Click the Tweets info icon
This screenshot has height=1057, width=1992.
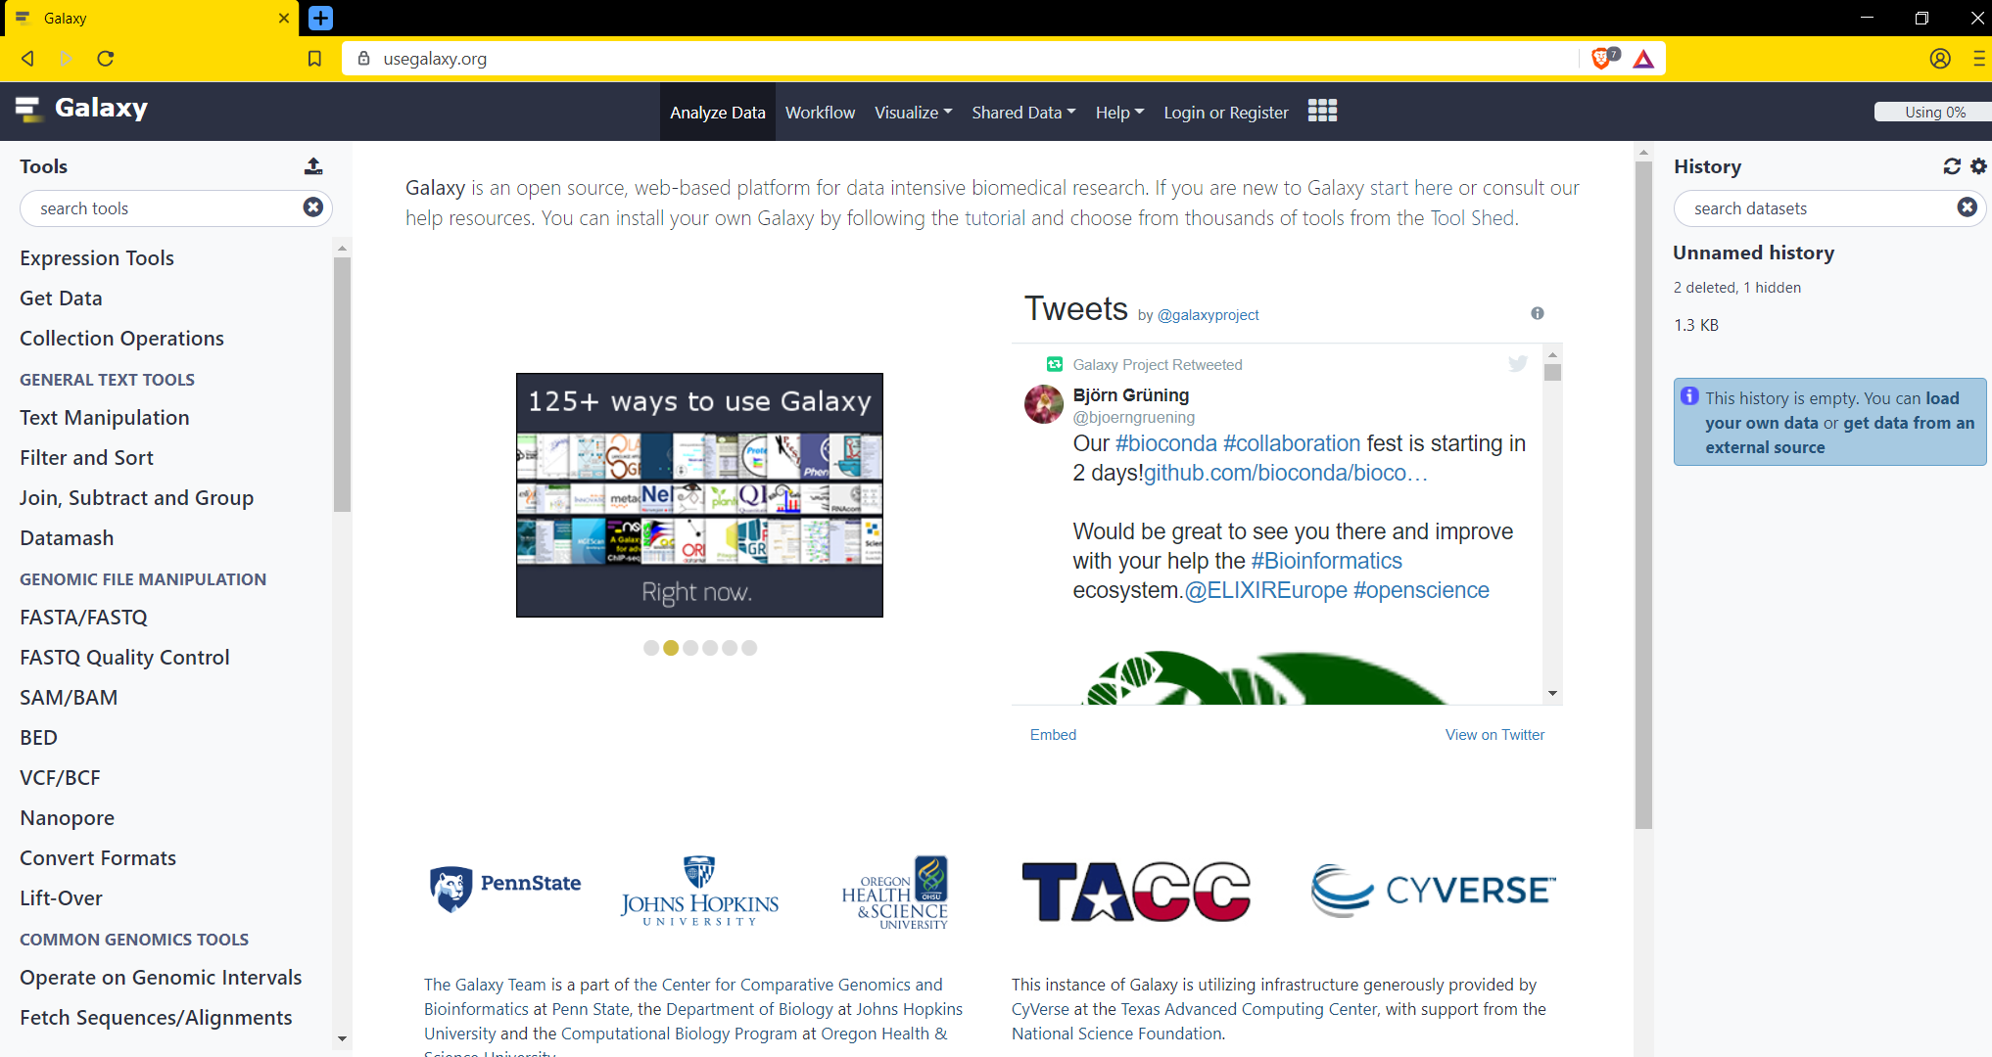(x=1538, y=313)
